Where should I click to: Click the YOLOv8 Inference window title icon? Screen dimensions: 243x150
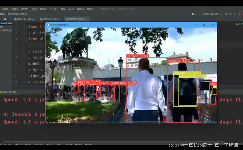coord(48,25)
